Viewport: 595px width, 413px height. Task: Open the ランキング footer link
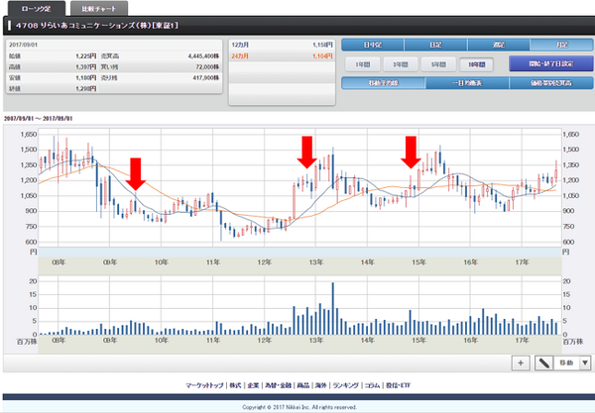point(345,385)
